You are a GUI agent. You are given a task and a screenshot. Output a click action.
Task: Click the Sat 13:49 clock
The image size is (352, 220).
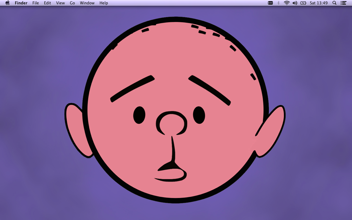click(x=319, y=3)
